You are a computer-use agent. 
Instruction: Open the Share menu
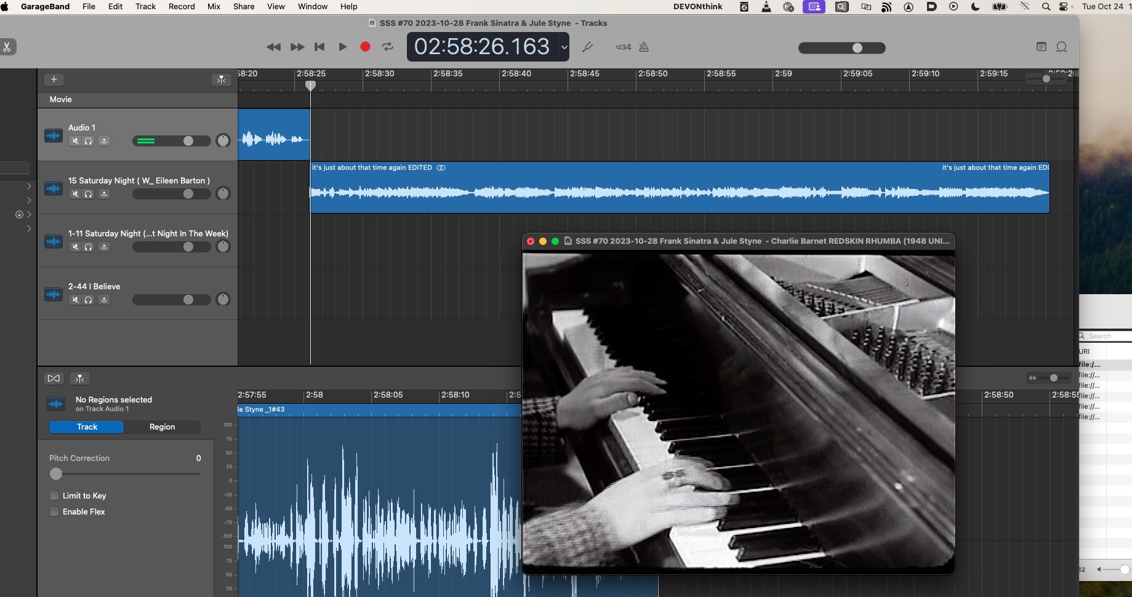click(244, 6)
